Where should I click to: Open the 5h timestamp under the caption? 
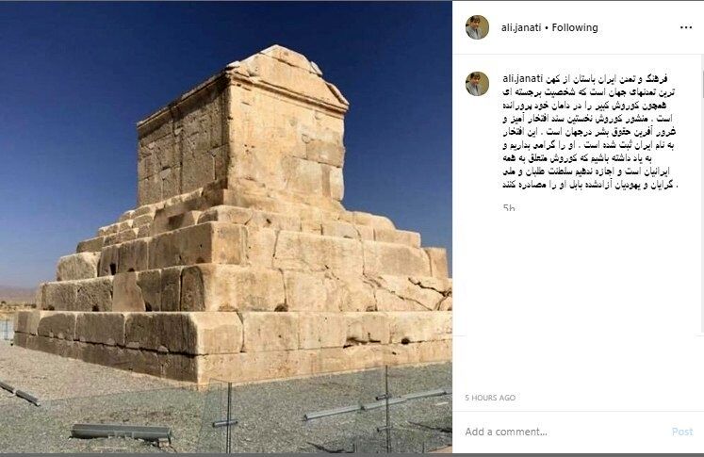pyautogui.click(x=509, y=208)
